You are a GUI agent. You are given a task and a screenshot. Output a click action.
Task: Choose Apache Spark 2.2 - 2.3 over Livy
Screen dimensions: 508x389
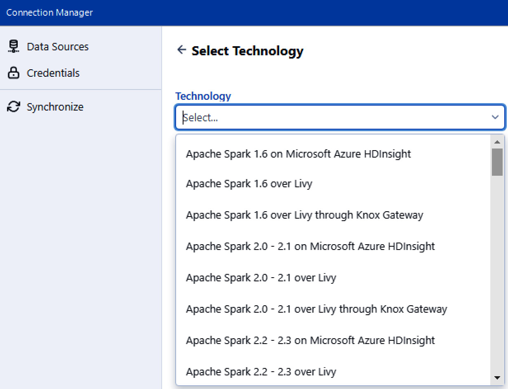pos(333,372)
